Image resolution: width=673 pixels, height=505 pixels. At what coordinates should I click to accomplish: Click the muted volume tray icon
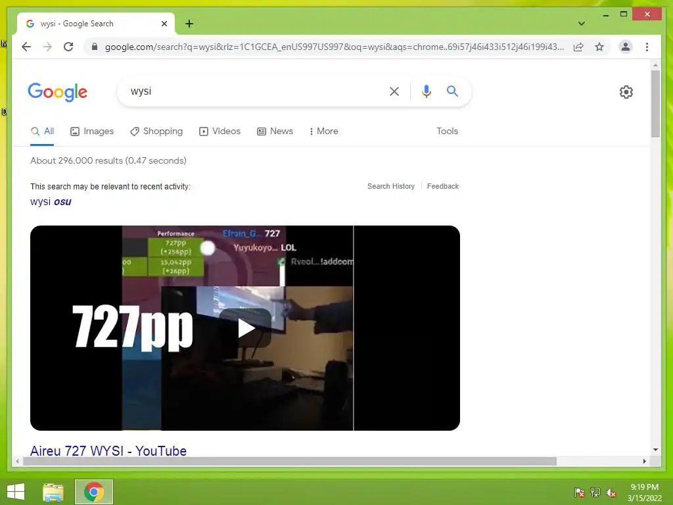point(611,493)
